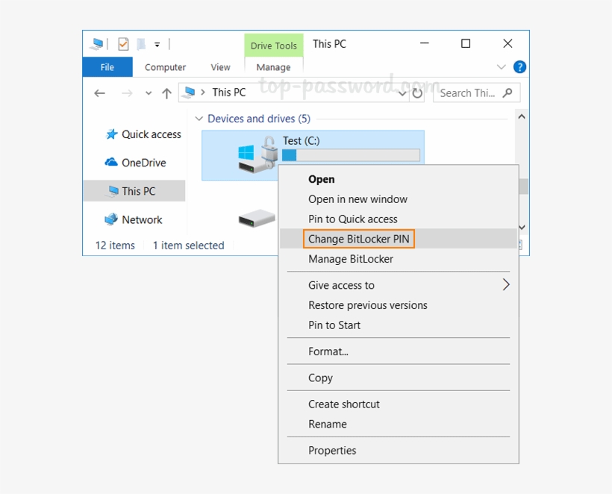Click the Network icon in sidebar
This screenshot has width=612, height=494.
111,219
